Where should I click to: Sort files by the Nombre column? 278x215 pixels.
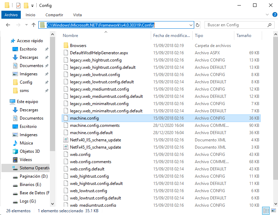coord(70,36)
